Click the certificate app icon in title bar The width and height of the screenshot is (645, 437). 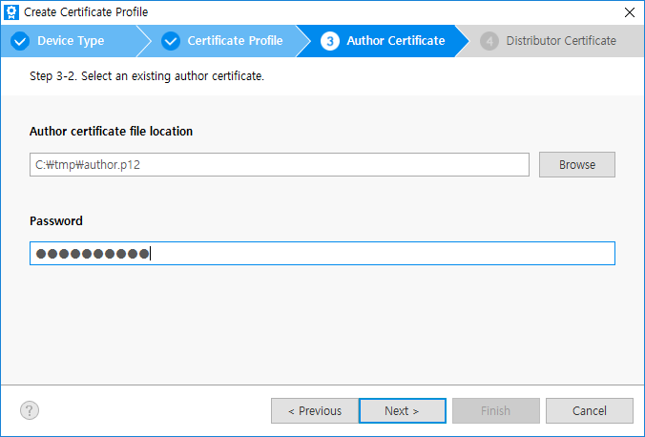click(x=12, y=12)
